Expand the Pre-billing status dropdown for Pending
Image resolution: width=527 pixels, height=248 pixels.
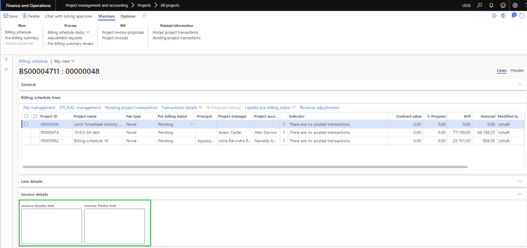click(191, 124)
